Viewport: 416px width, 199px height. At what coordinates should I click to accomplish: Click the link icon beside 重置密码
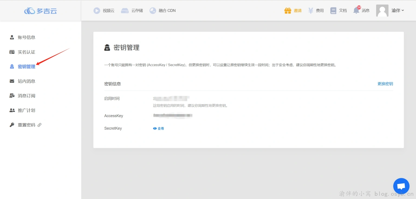pyautogui.click(x=40, y=125)
